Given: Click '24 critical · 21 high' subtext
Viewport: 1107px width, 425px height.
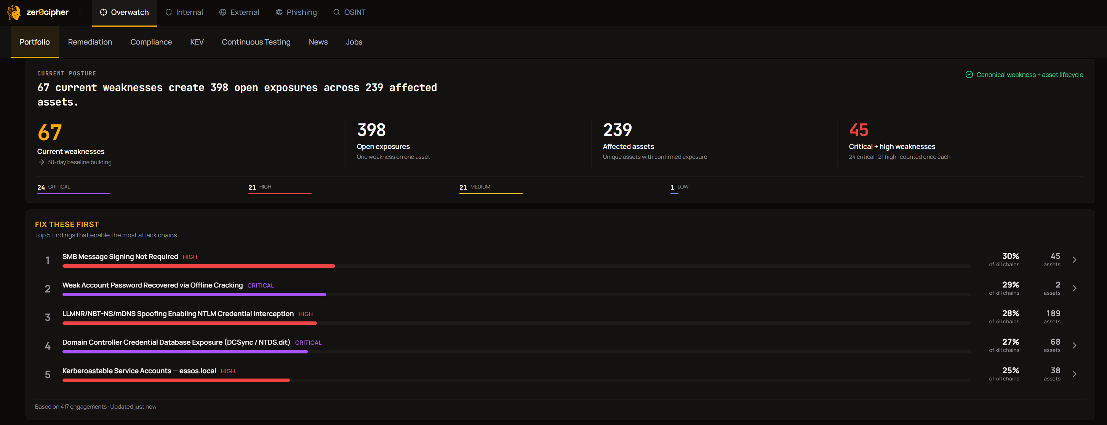Looking at the screenshot, I should point(873,157).
